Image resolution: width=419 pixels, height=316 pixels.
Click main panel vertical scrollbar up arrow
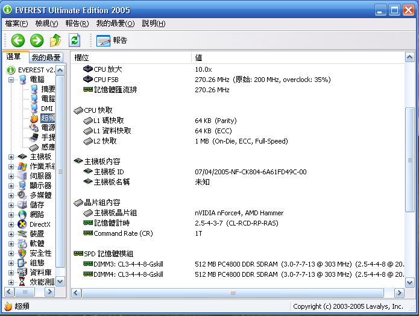[x=409, y=57]
